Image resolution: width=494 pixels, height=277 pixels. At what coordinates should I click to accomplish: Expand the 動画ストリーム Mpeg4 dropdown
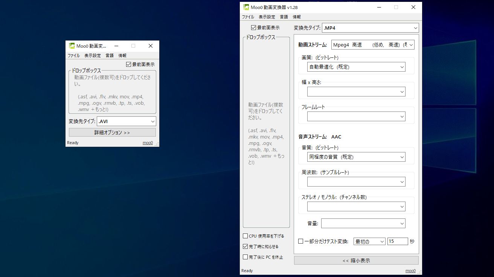click(373, 45)
